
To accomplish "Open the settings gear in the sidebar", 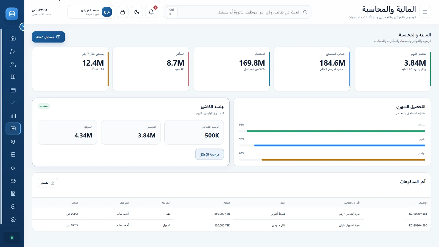I will pos(13,220).
